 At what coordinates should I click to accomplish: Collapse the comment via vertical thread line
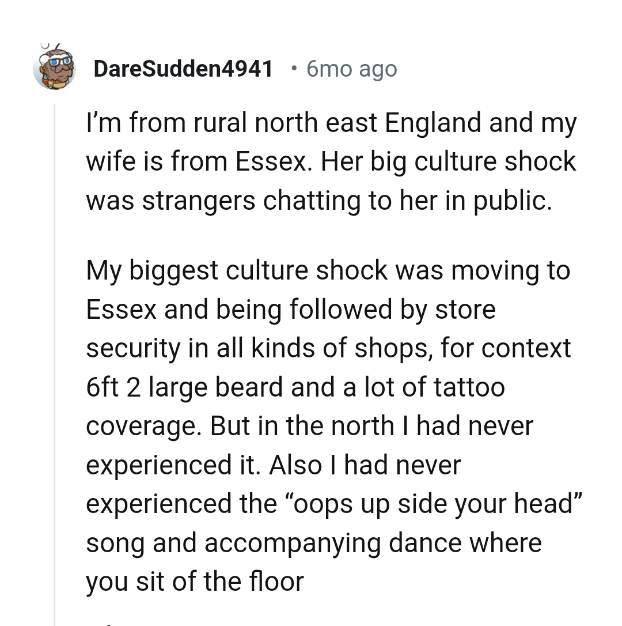click(54, 363)
